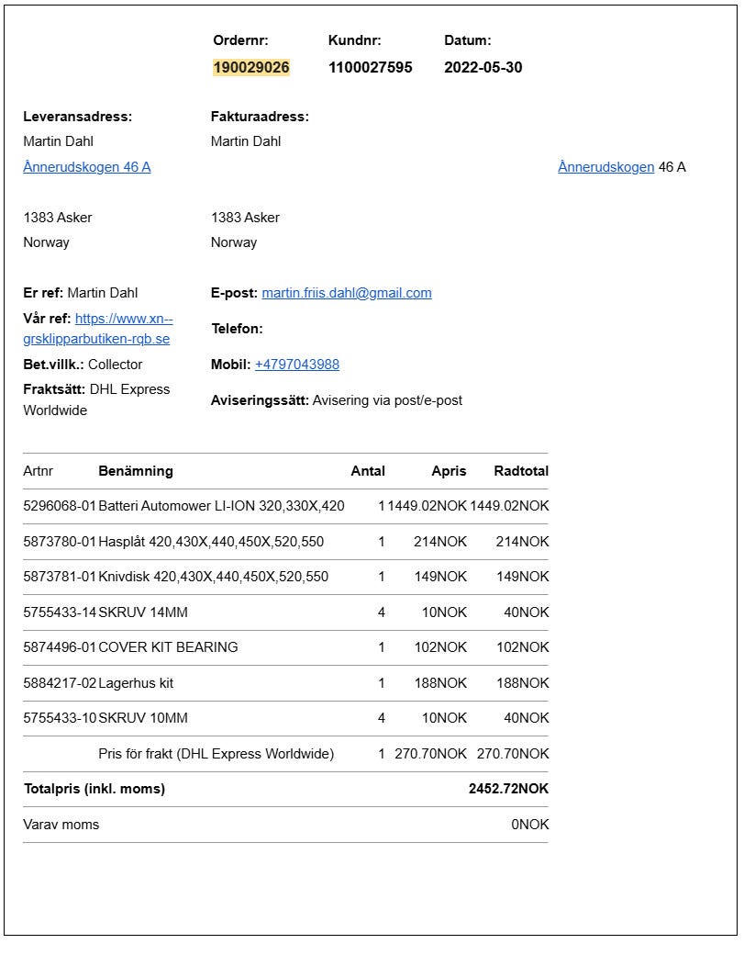
Task: Select article number 5755433-10
Action: point(60,718)
